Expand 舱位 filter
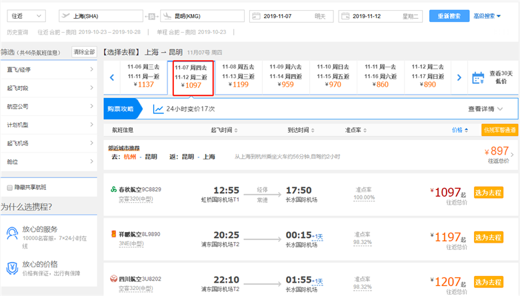 click(x=49, y=161)
